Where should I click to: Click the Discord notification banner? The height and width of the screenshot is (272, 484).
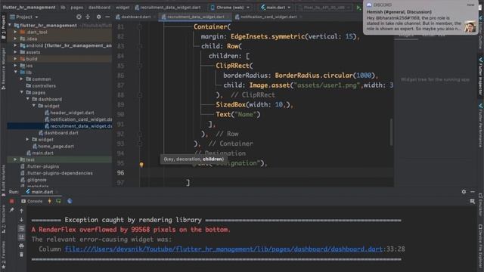click(420, 17)
